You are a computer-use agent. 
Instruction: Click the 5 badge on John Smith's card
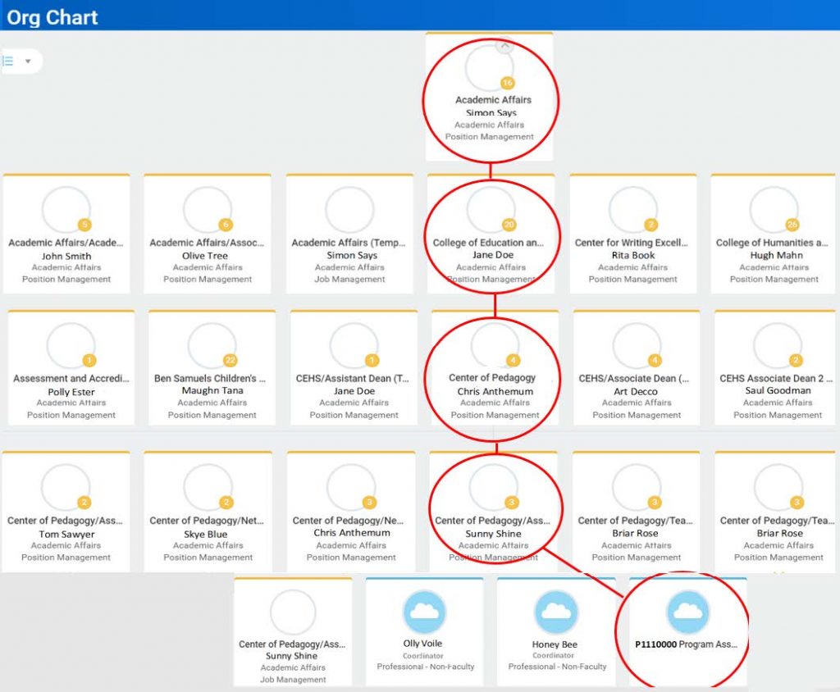[x=84, y=225]
